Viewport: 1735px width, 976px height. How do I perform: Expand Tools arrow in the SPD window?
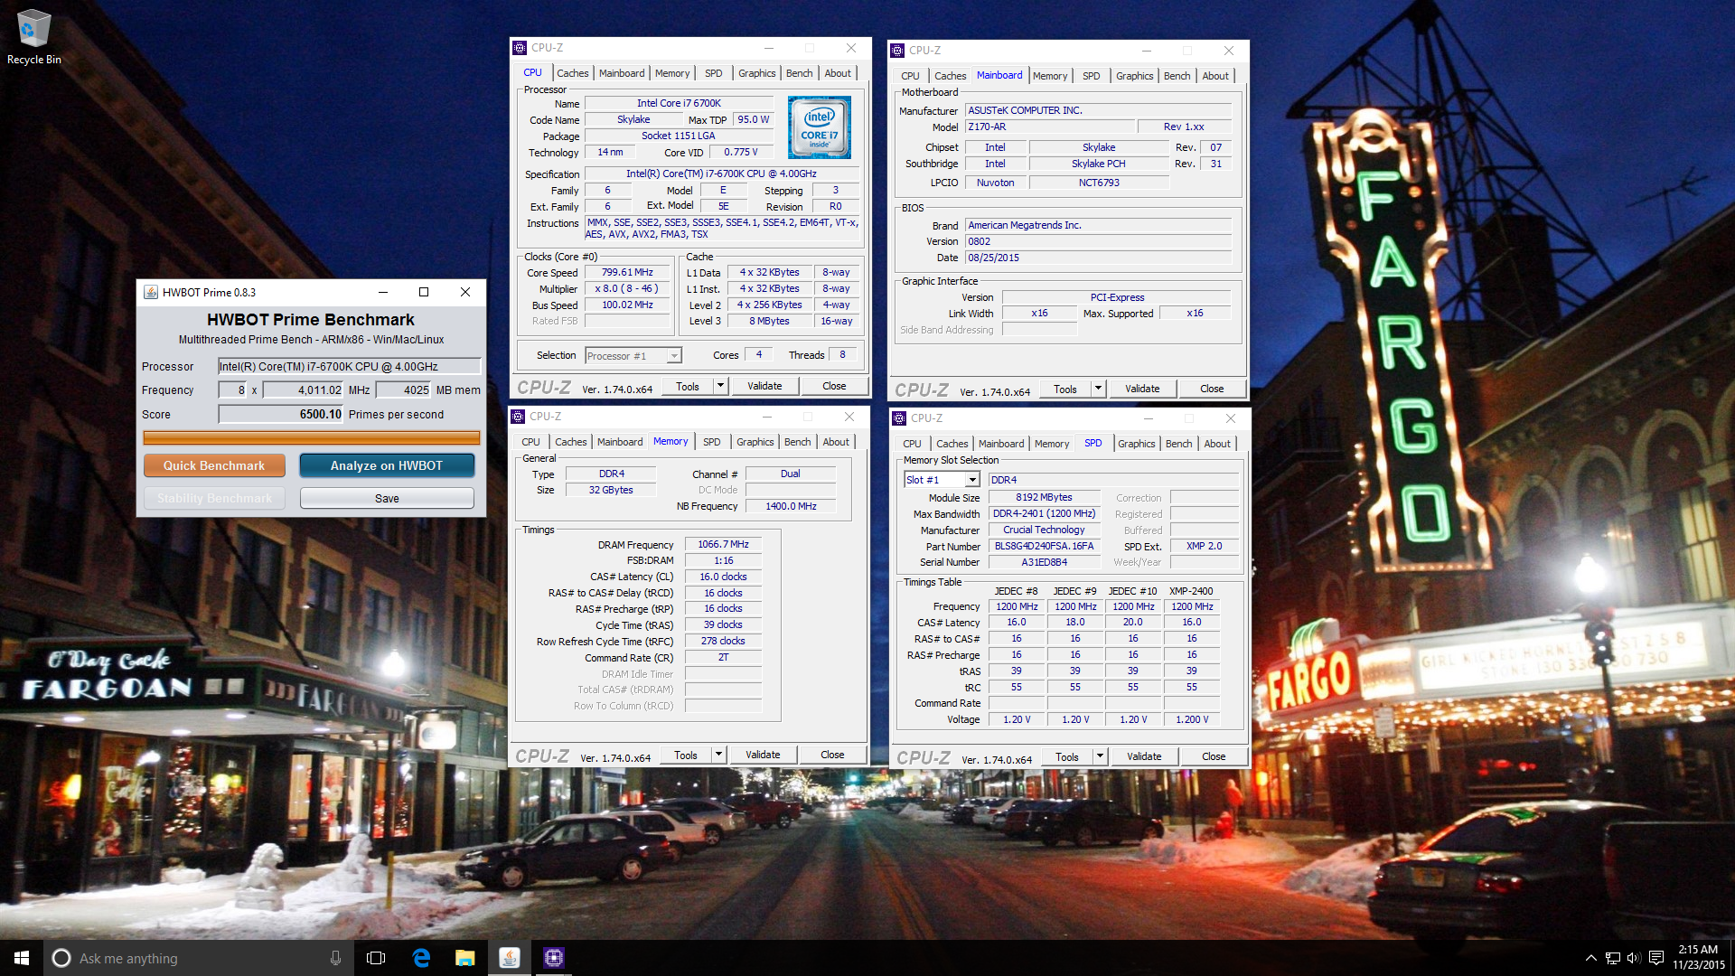1100,756
